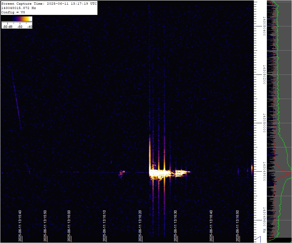Click the 13:16:20 time axis marker
292x243 pixels.
pos(140,226)
